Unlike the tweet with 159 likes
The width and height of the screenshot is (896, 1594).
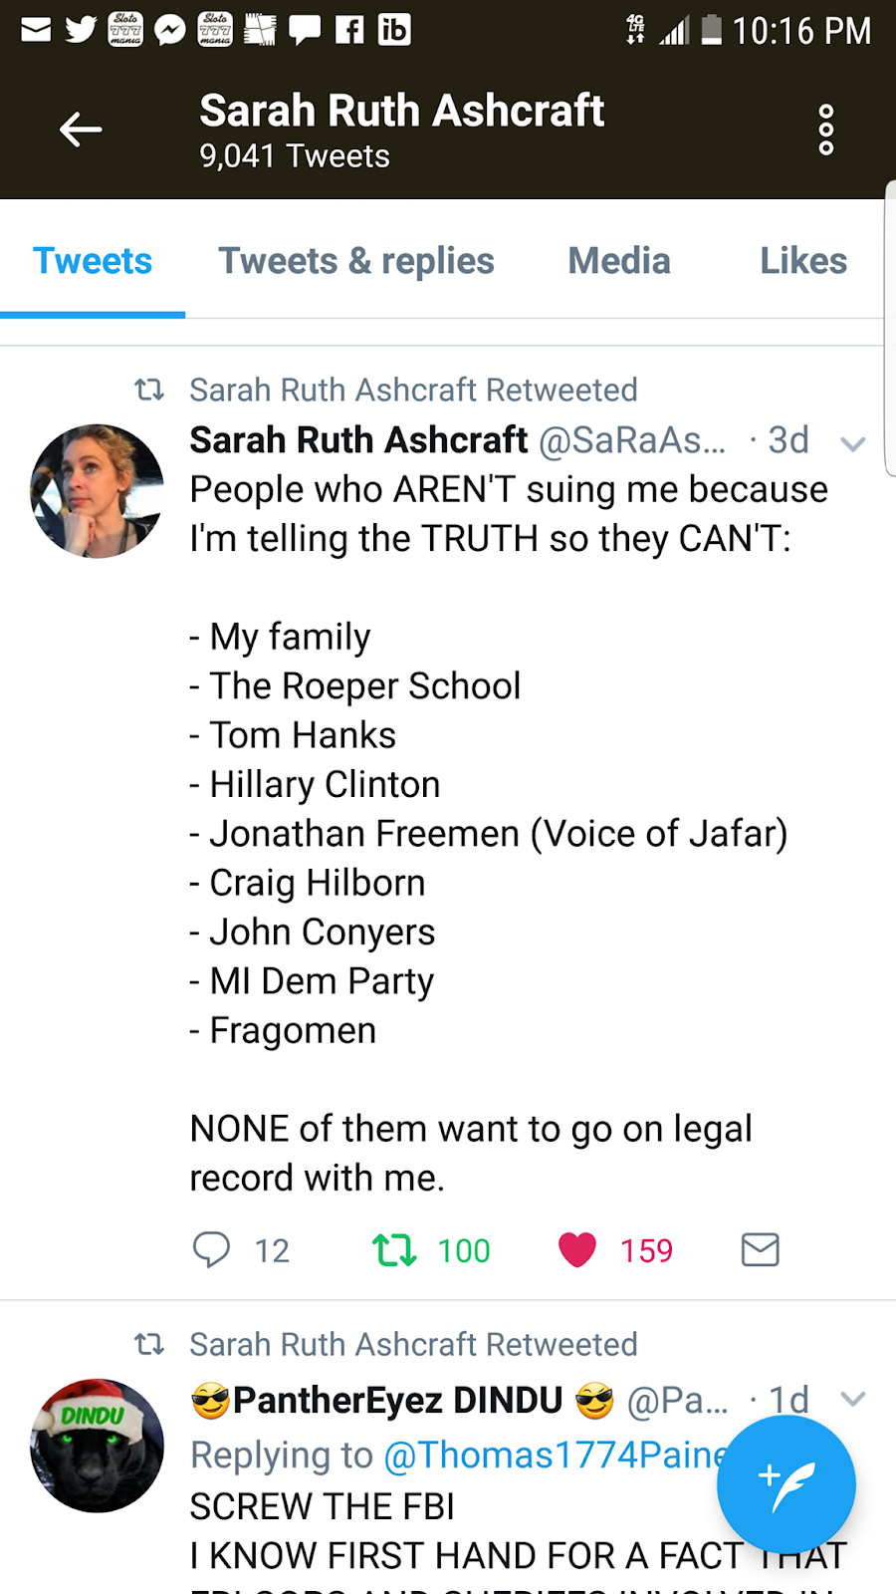pyautogui.click(x=577, y=1249)
